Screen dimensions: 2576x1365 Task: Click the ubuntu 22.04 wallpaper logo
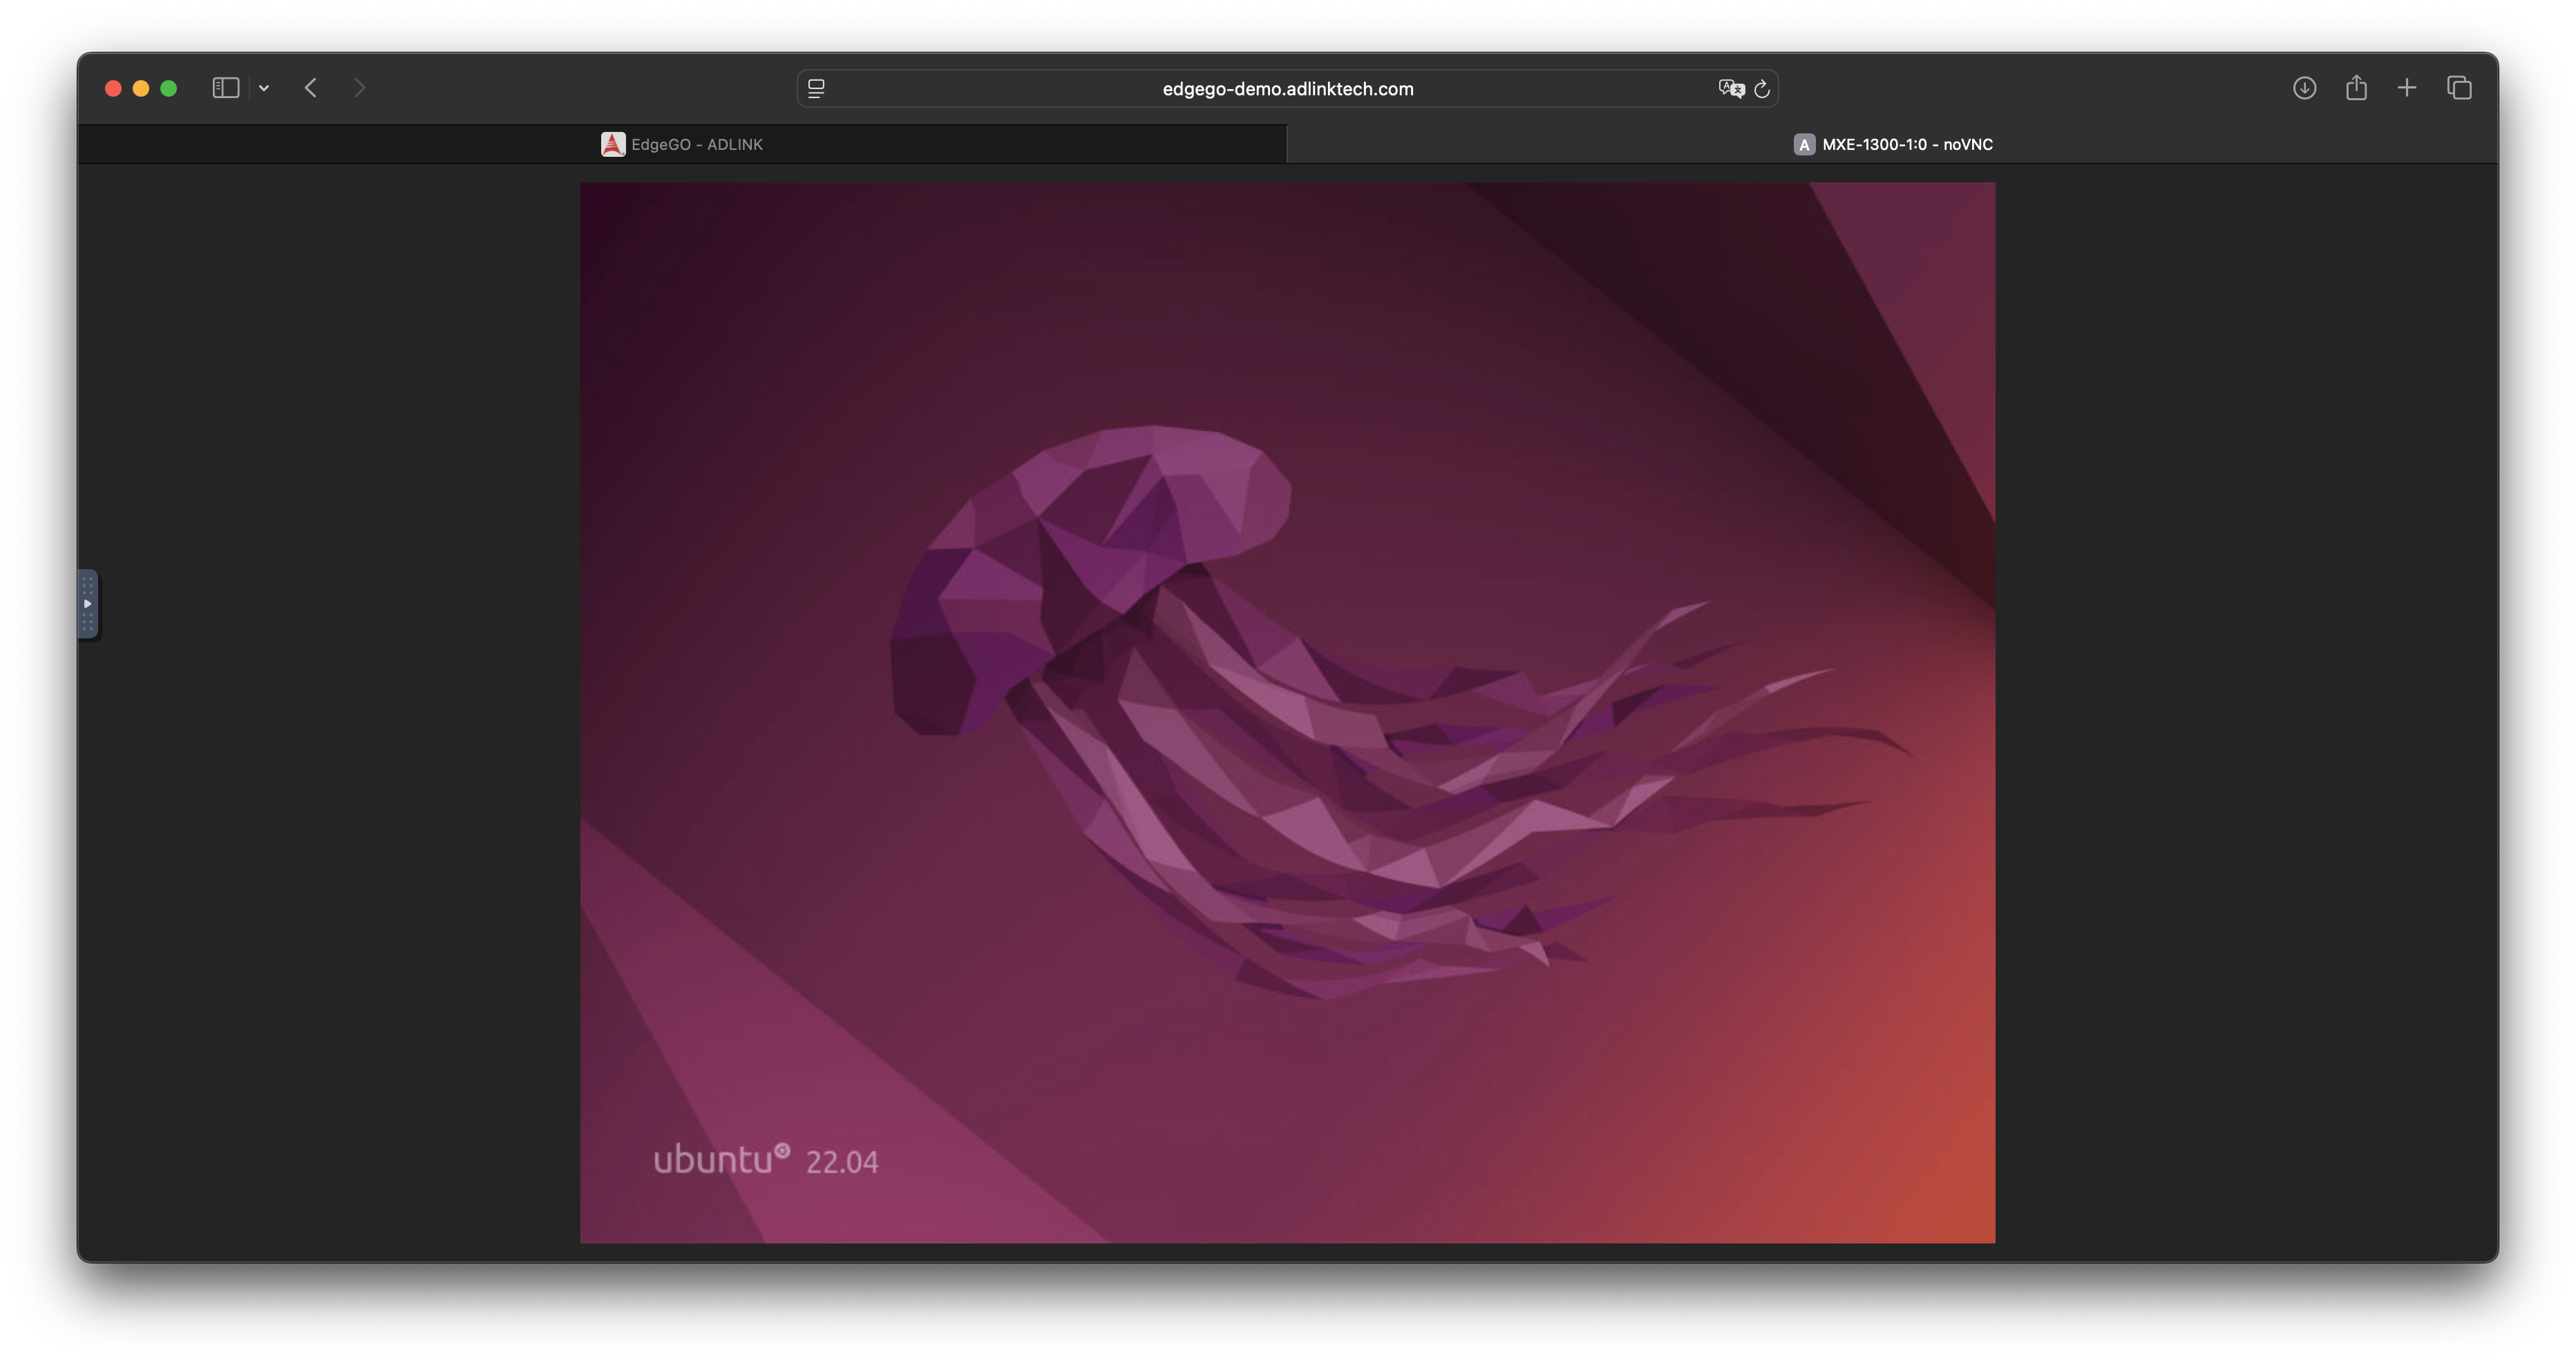pyautogui.click(x=765, y=1160)
